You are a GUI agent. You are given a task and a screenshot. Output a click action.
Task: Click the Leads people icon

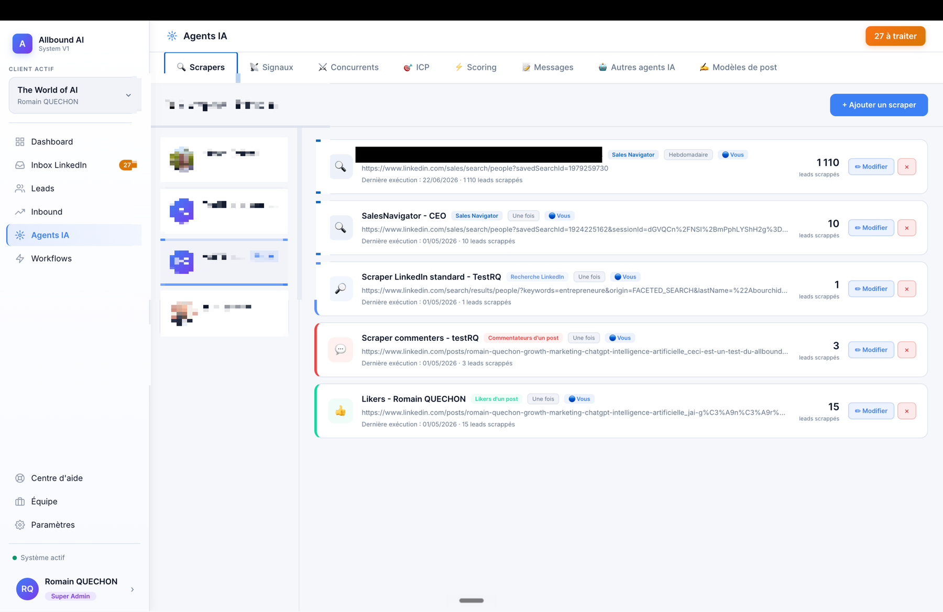[x=20, y=188]
